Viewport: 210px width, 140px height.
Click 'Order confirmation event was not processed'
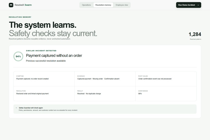[155, 79]
